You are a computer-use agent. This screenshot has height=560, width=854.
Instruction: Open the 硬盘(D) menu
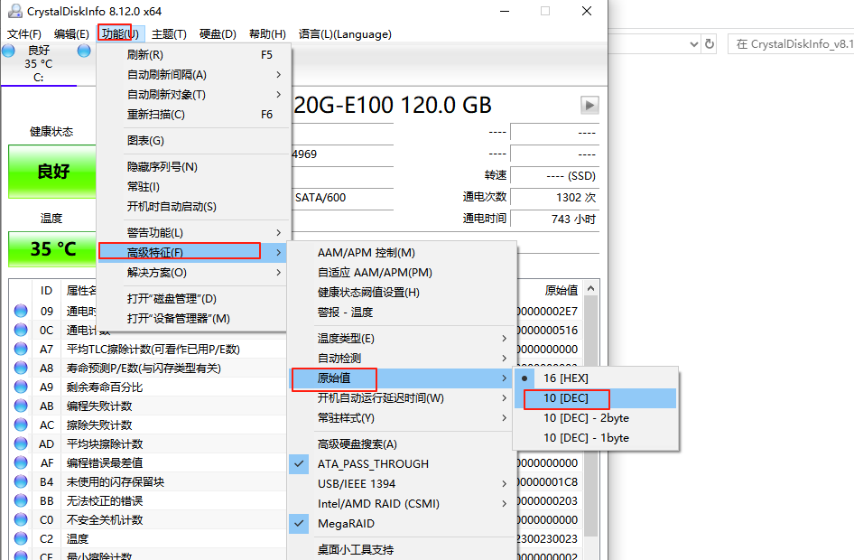pos(218,33)
